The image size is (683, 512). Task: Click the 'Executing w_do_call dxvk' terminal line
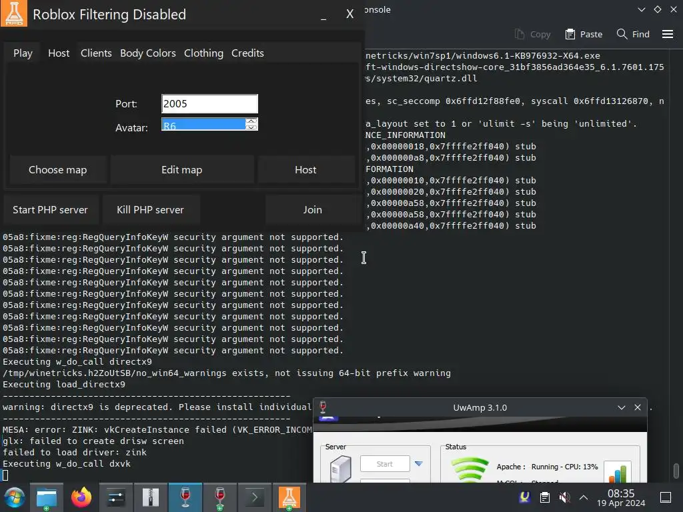[x=67, y=464]
